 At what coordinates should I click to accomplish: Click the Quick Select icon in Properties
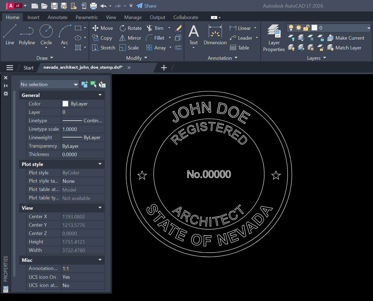[x=102, y=84]
